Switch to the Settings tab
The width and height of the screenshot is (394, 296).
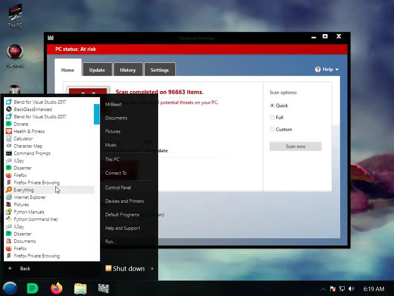[160, 69]
